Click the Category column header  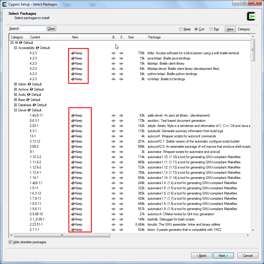pos(19,37)
